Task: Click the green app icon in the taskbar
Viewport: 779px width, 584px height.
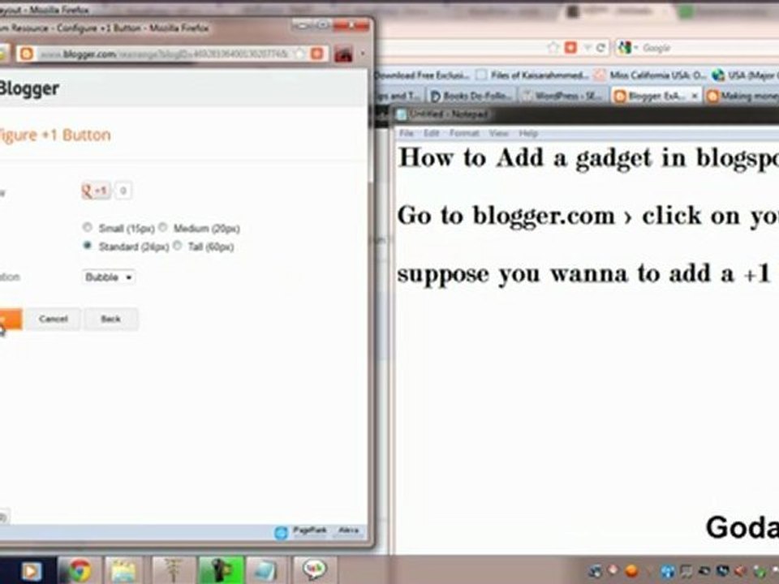Action: (221, 571)
